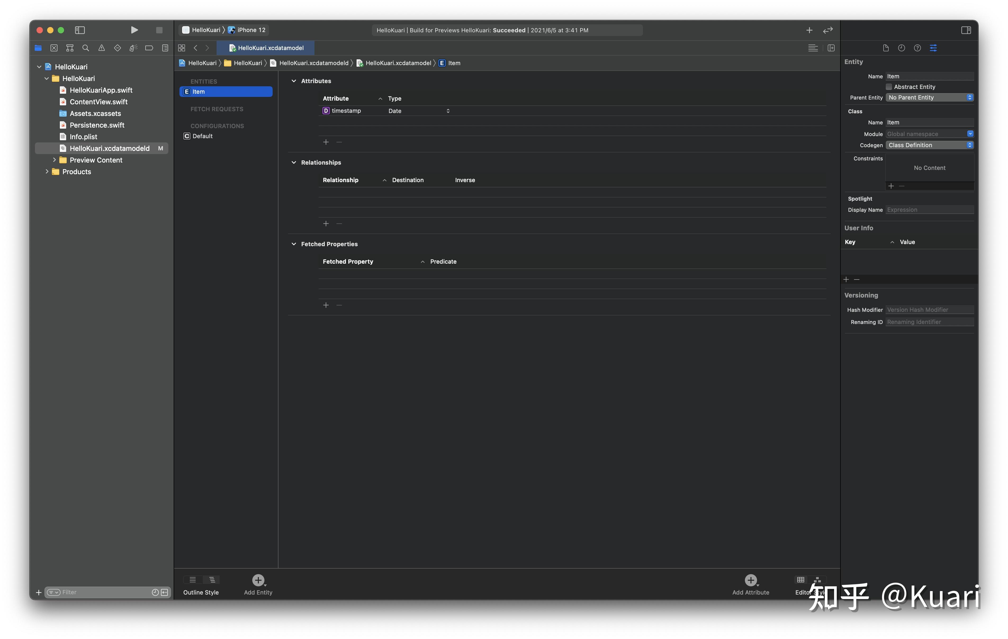Screen dimensions: 1008x639
Task: Open the Breakpoint navigator icon
Action: click(x=149, y=48)
